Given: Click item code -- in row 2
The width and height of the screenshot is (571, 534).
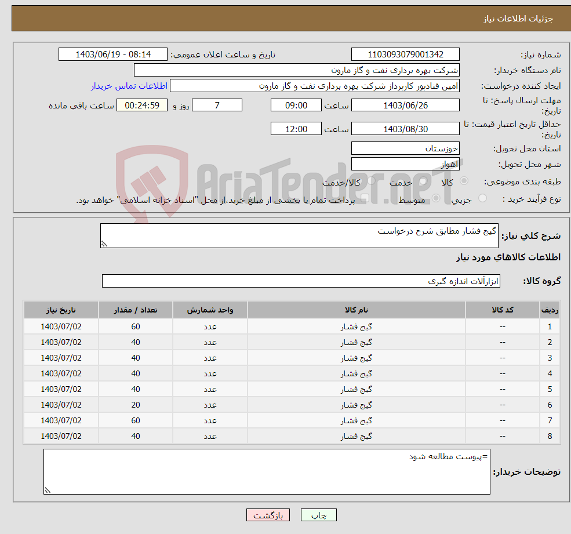Looking at the screenshot, I should coord(503,342).
